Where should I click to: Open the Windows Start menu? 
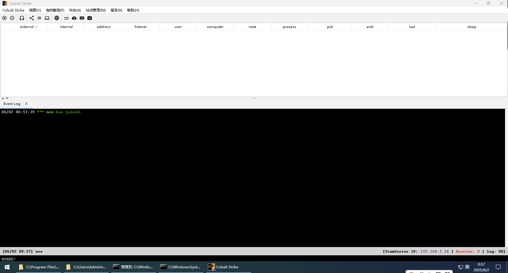7,267
